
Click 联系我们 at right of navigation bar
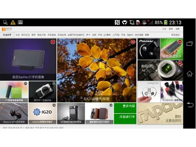click(176, 35)
